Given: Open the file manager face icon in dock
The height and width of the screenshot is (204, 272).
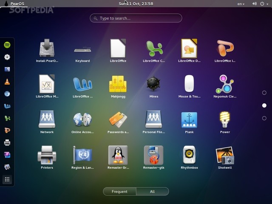Looking at the screenshot, I should point(7,69).
